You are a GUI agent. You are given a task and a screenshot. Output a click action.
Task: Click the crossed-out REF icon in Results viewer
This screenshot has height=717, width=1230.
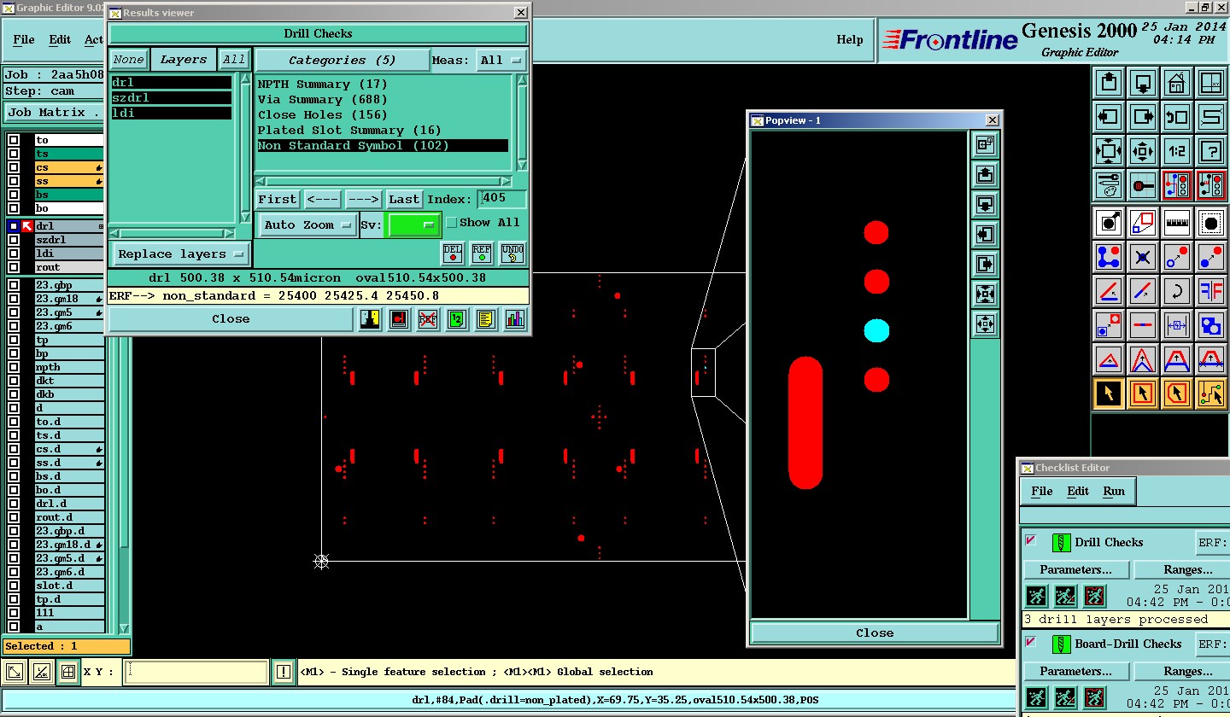coord(428,319)
